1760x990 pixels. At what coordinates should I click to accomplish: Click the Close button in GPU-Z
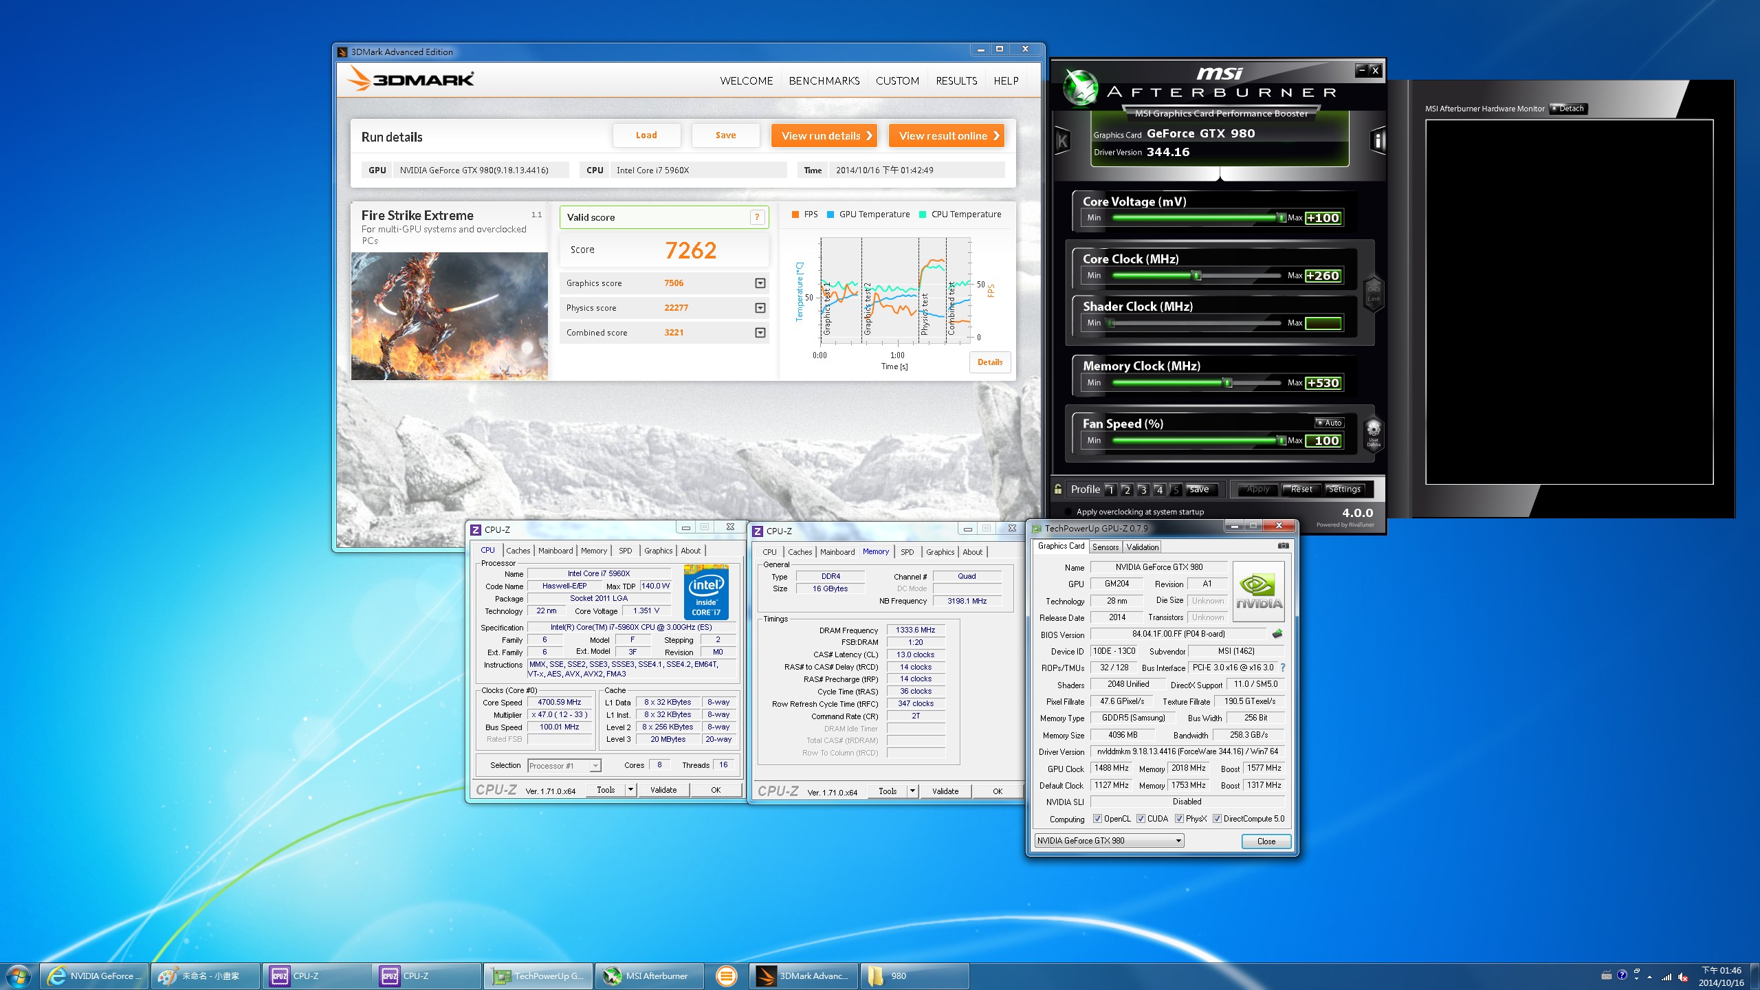coord(1266,841)
